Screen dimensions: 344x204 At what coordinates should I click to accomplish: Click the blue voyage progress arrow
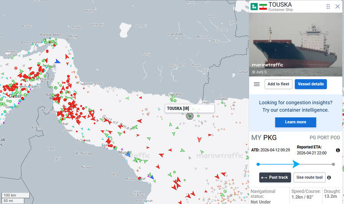(296, 164)
